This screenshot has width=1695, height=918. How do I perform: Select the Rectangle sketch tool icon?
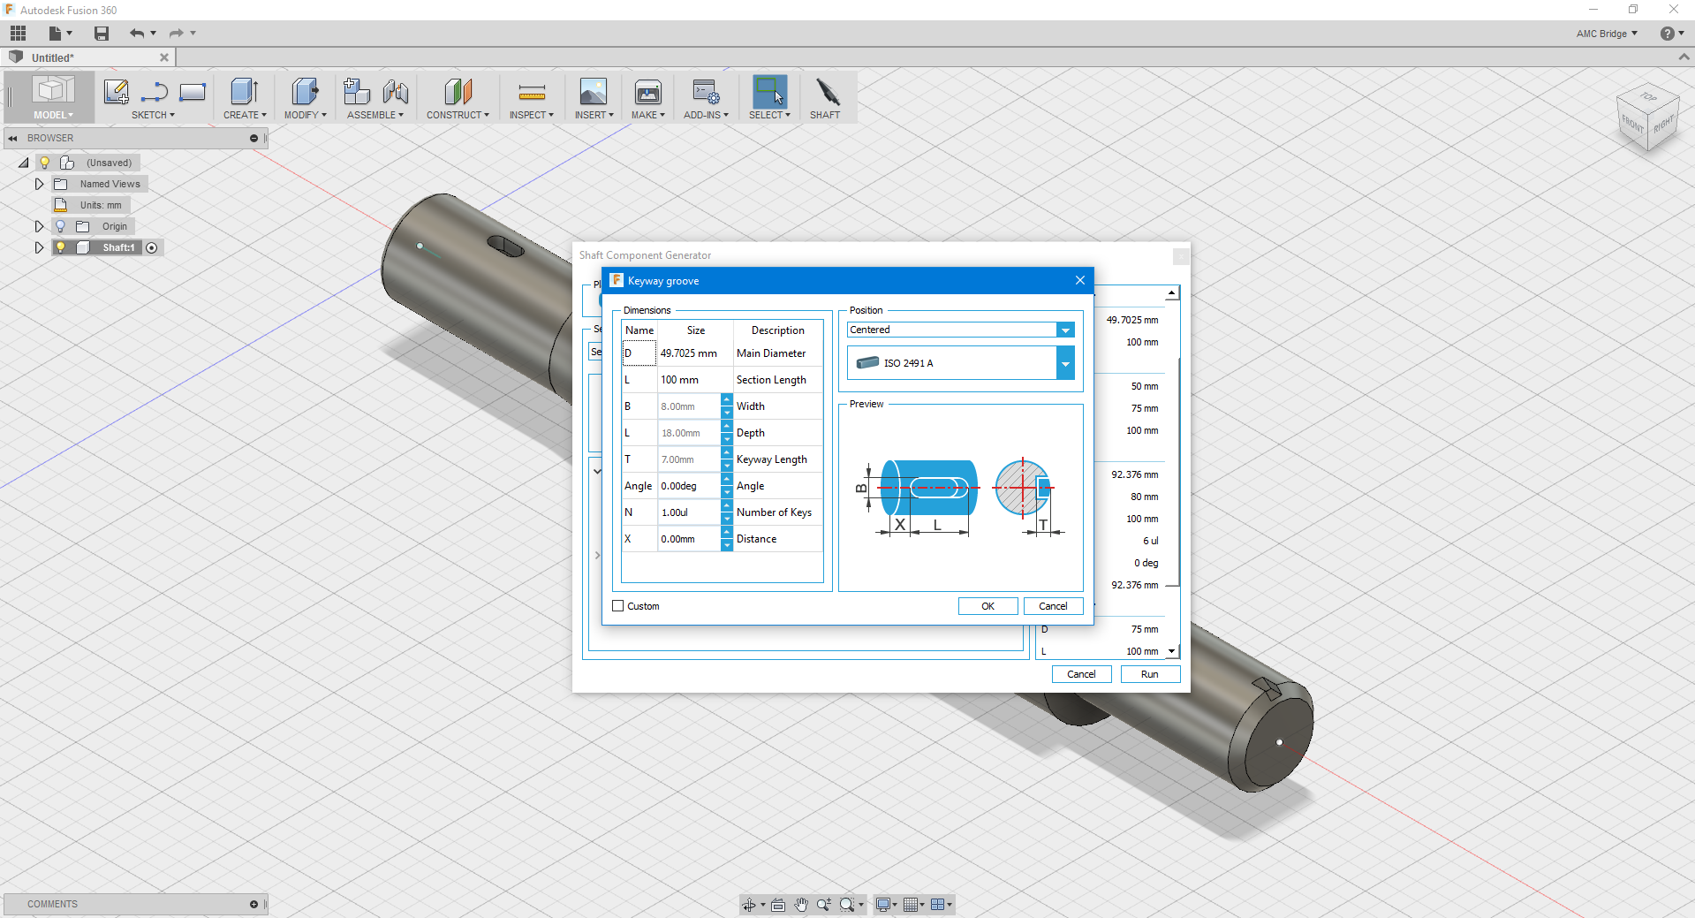coord(193,92)
